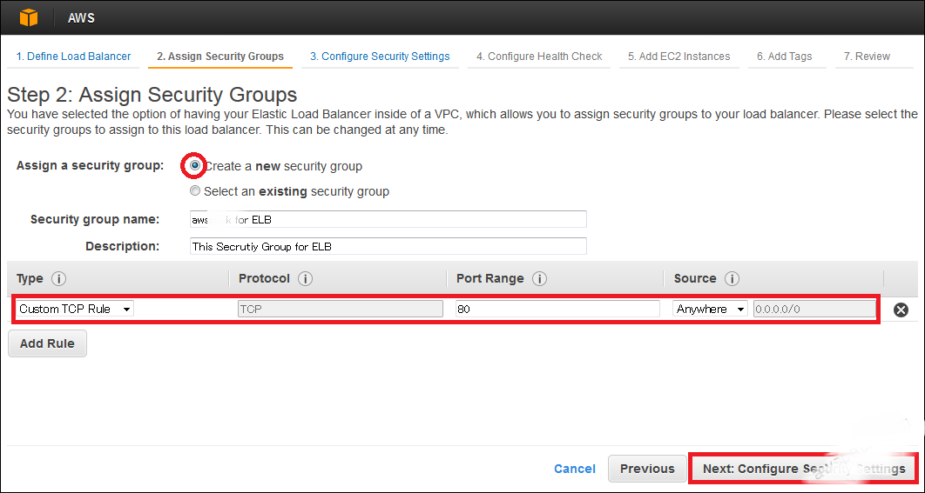Click the info icon next to Type
Viewport: 925px width, 493px height.
(x=59, y=279)
